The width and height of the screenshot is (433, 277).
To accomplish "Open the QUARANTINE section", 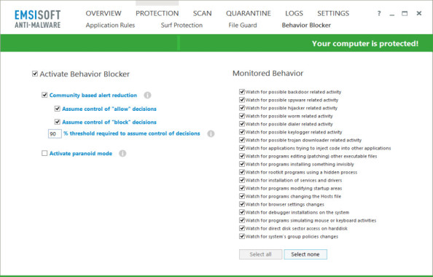I will coord(249,13).
